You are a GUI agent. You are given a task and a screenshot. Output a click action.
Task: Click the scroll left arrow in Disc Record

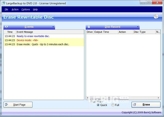click(x=88, y=98)
